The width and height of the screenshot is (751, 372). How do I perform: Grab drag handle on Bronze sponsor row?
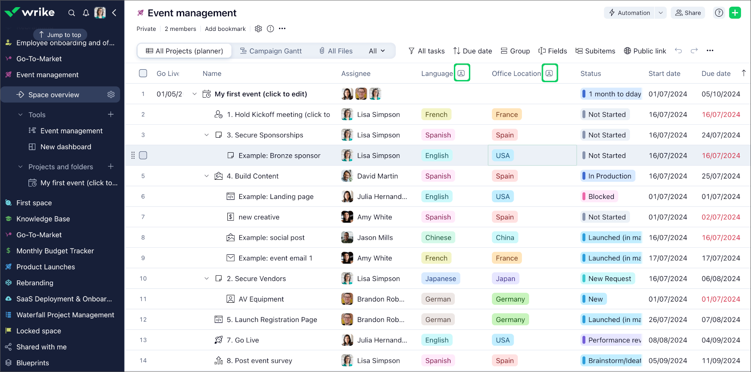click(x=133, y=156)
